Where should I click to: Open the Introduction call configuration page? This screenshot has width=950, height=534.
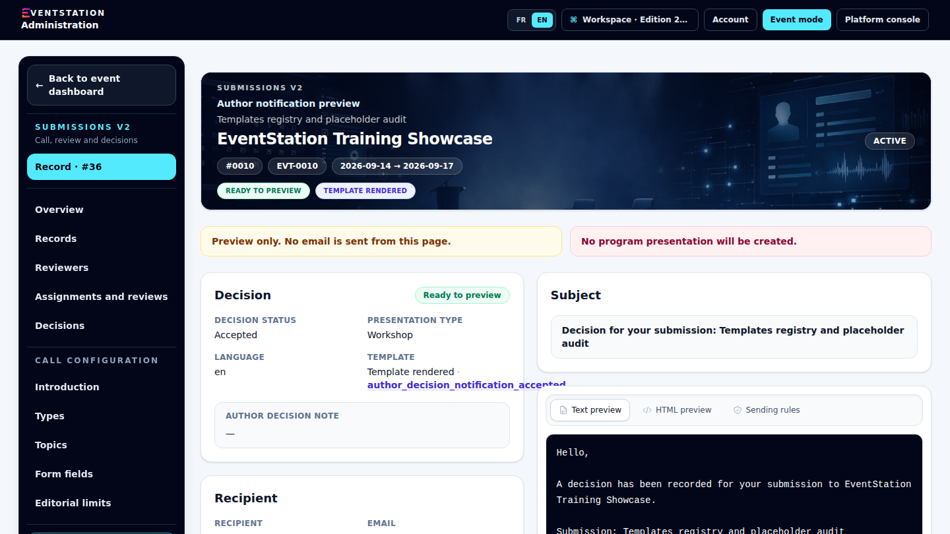tap(102, 387)
